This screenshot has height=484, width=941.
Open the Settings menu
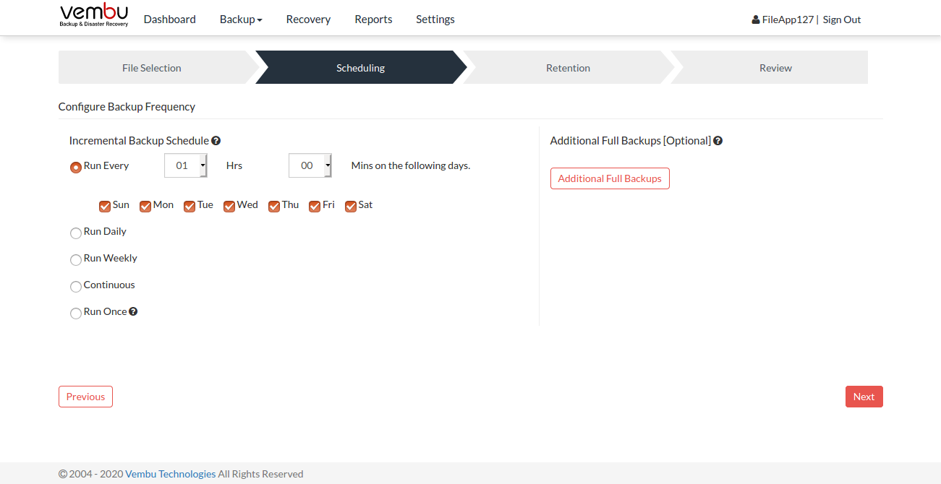click(435, 20)
